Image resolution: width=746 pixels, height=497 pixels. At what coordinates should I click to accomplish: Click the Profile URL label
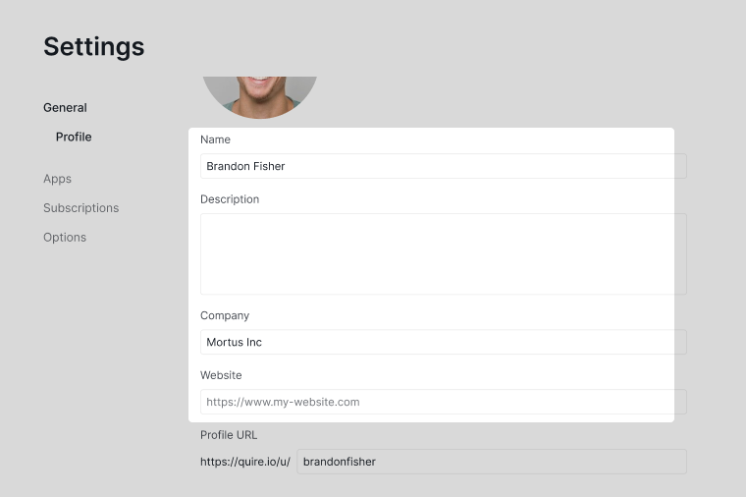click(x=229, y=435)
